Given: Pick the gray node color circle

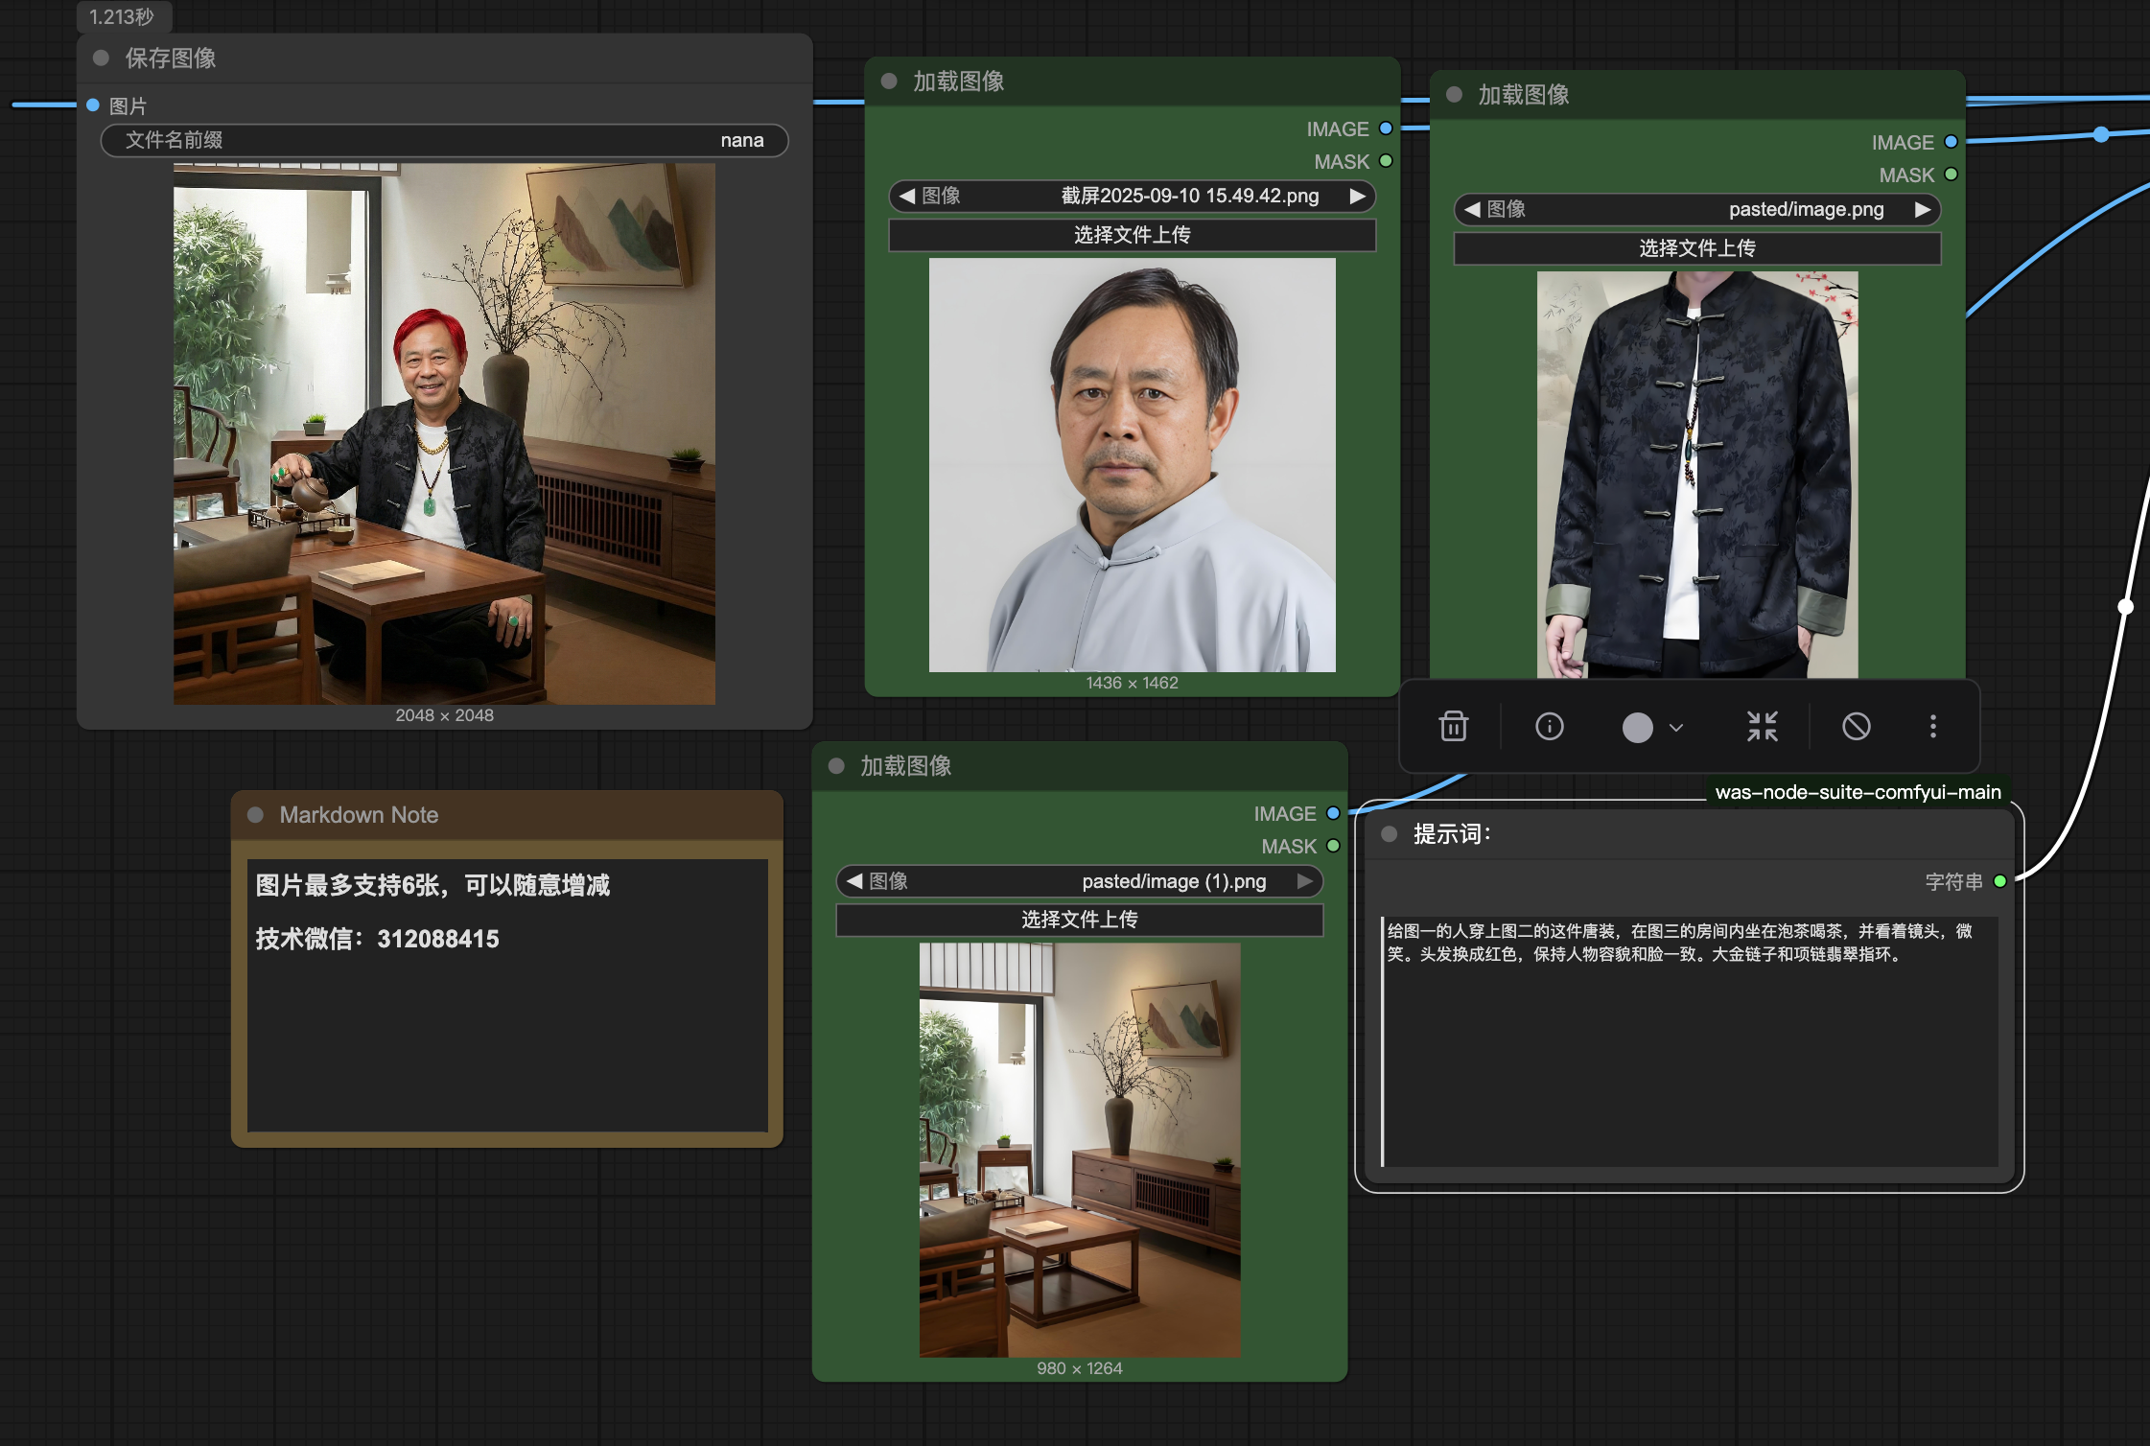Looking at the screenshot, I should (x=1637, y=727).
